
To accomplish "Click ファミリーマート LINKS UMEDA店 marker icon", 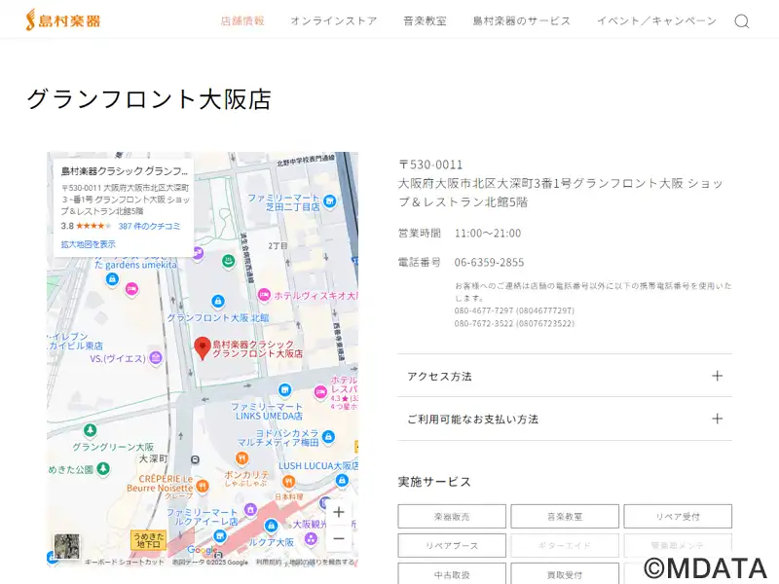I will 284,390.
